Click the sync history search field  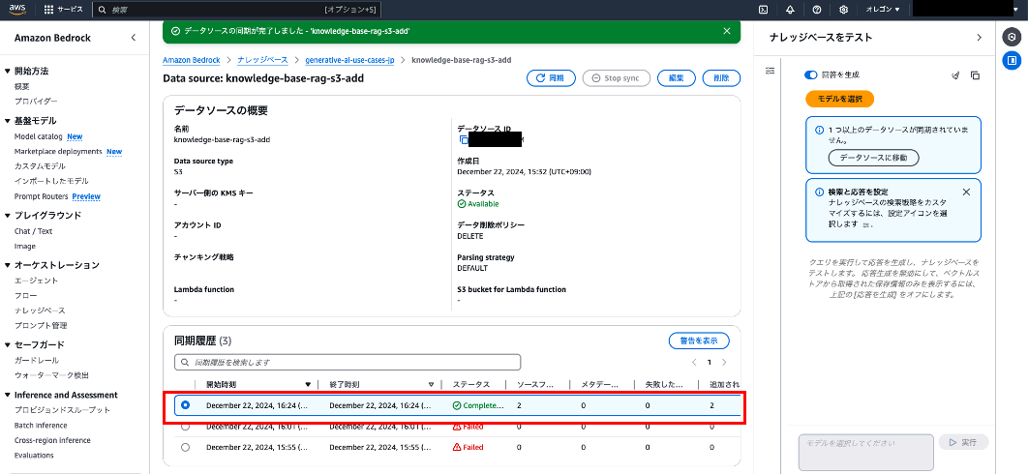[348, 362]
